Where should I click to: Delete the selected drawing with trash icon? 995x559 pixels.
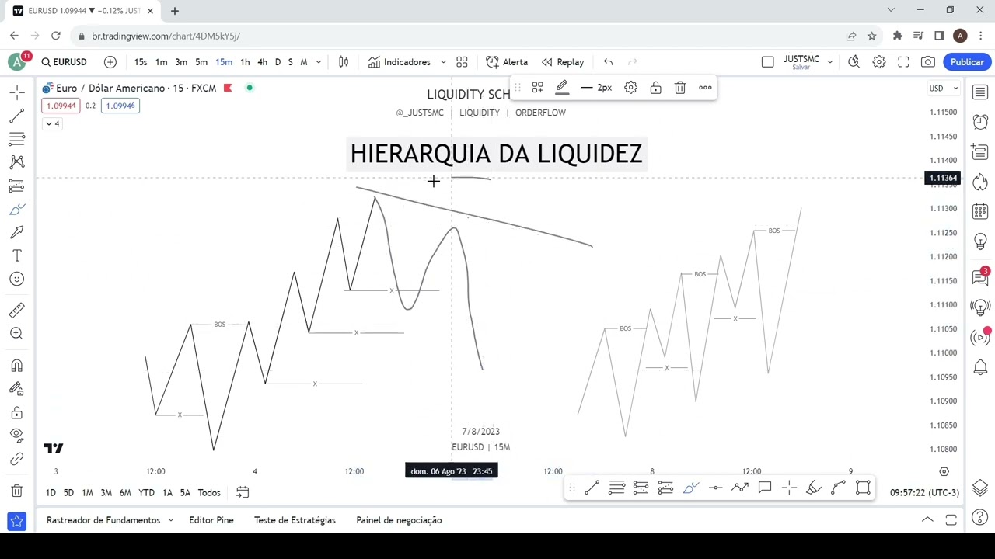tap(680, 88)
